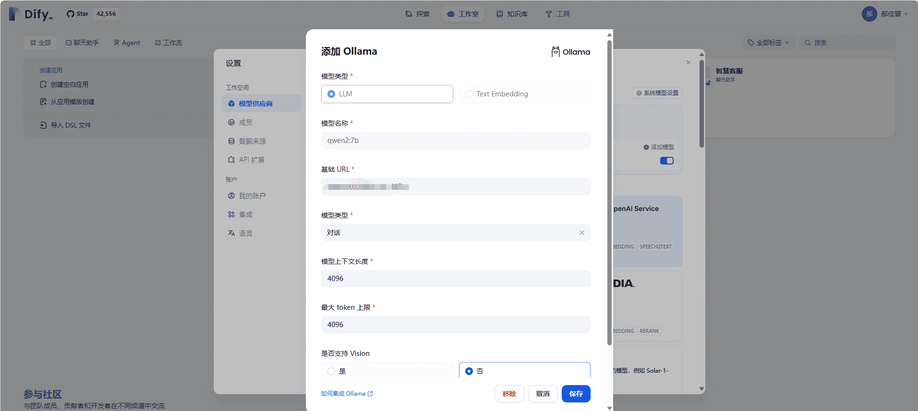Click the 取消 button
Image resolution: width=918 pixels, height=411 pixels.
(543, 394)
